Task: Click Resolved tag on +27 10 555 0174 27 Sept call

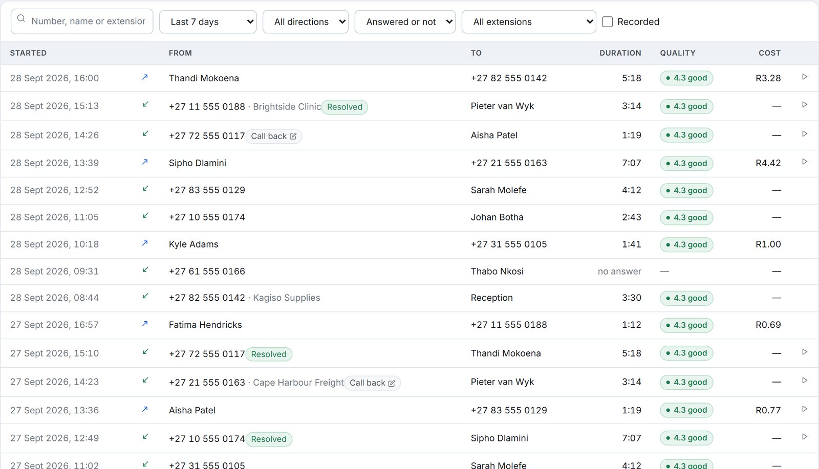Action: click(x=269, y=439)
